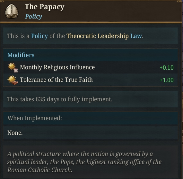
Task: Click the tooltip's dark header bar
Action: [91, 11]
